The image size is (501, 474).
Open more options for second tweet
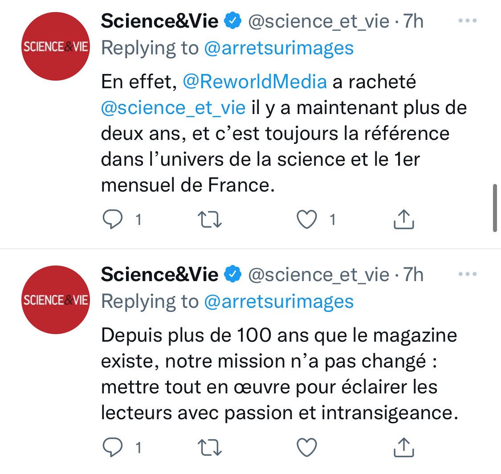[467, 274]
